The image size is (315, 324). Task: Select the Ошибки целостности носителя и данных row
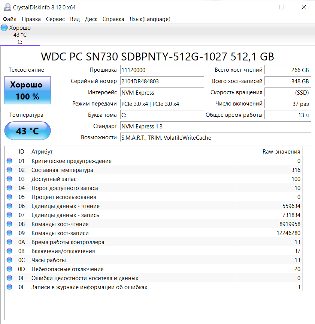click(154, 278)
